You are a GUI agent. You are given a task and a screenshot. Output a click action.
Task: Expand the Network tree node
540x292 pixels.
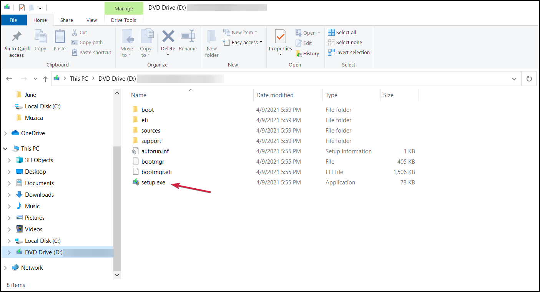5,268
